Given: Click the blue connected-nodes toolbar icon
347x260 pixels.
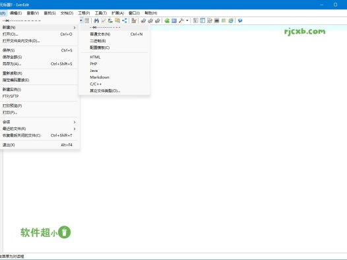Looking at the screenshot, I should point(125,20).
